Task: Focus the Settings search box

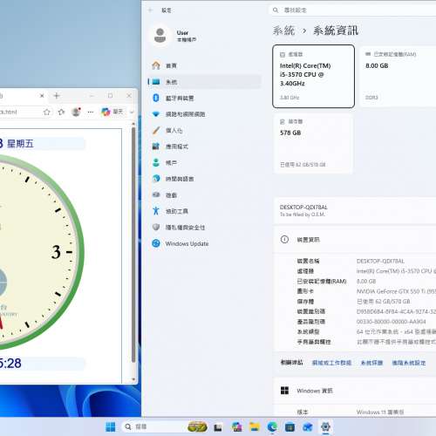Action: coord(352,10)
